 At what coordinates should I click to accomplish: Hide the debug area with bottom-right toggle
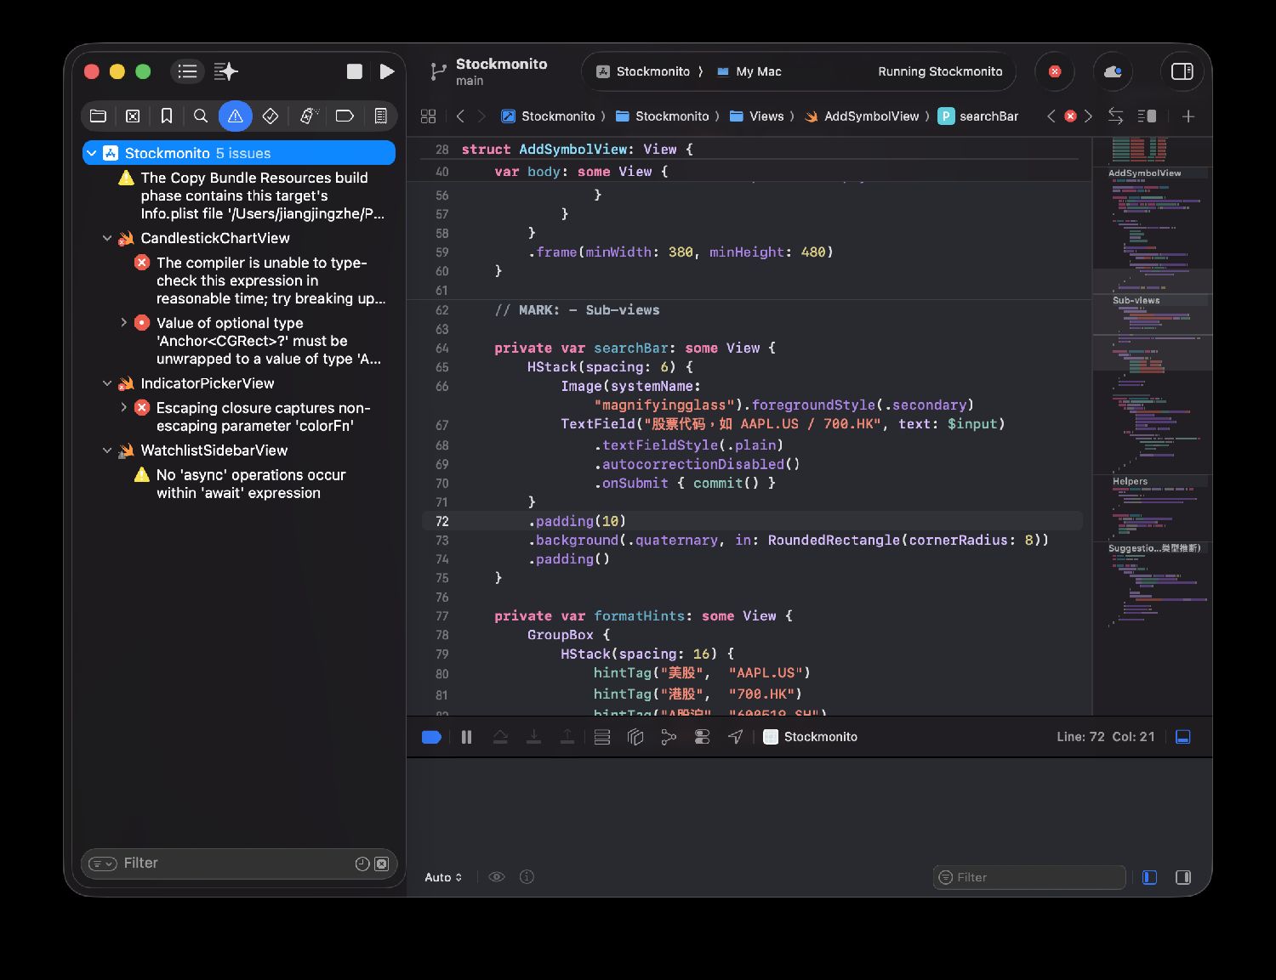1182,737
